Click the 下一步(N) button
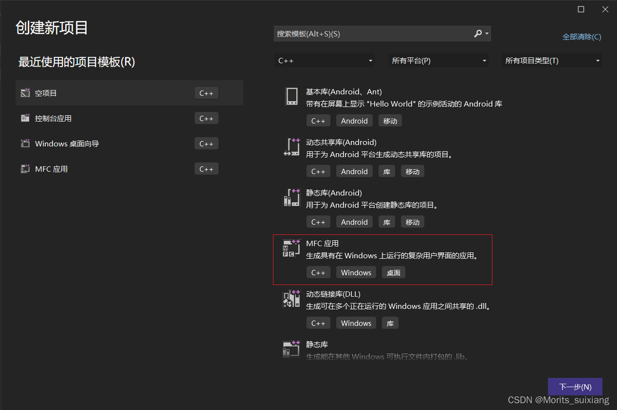This screenshot has width=617, height=410. click(x=575, y=386)
